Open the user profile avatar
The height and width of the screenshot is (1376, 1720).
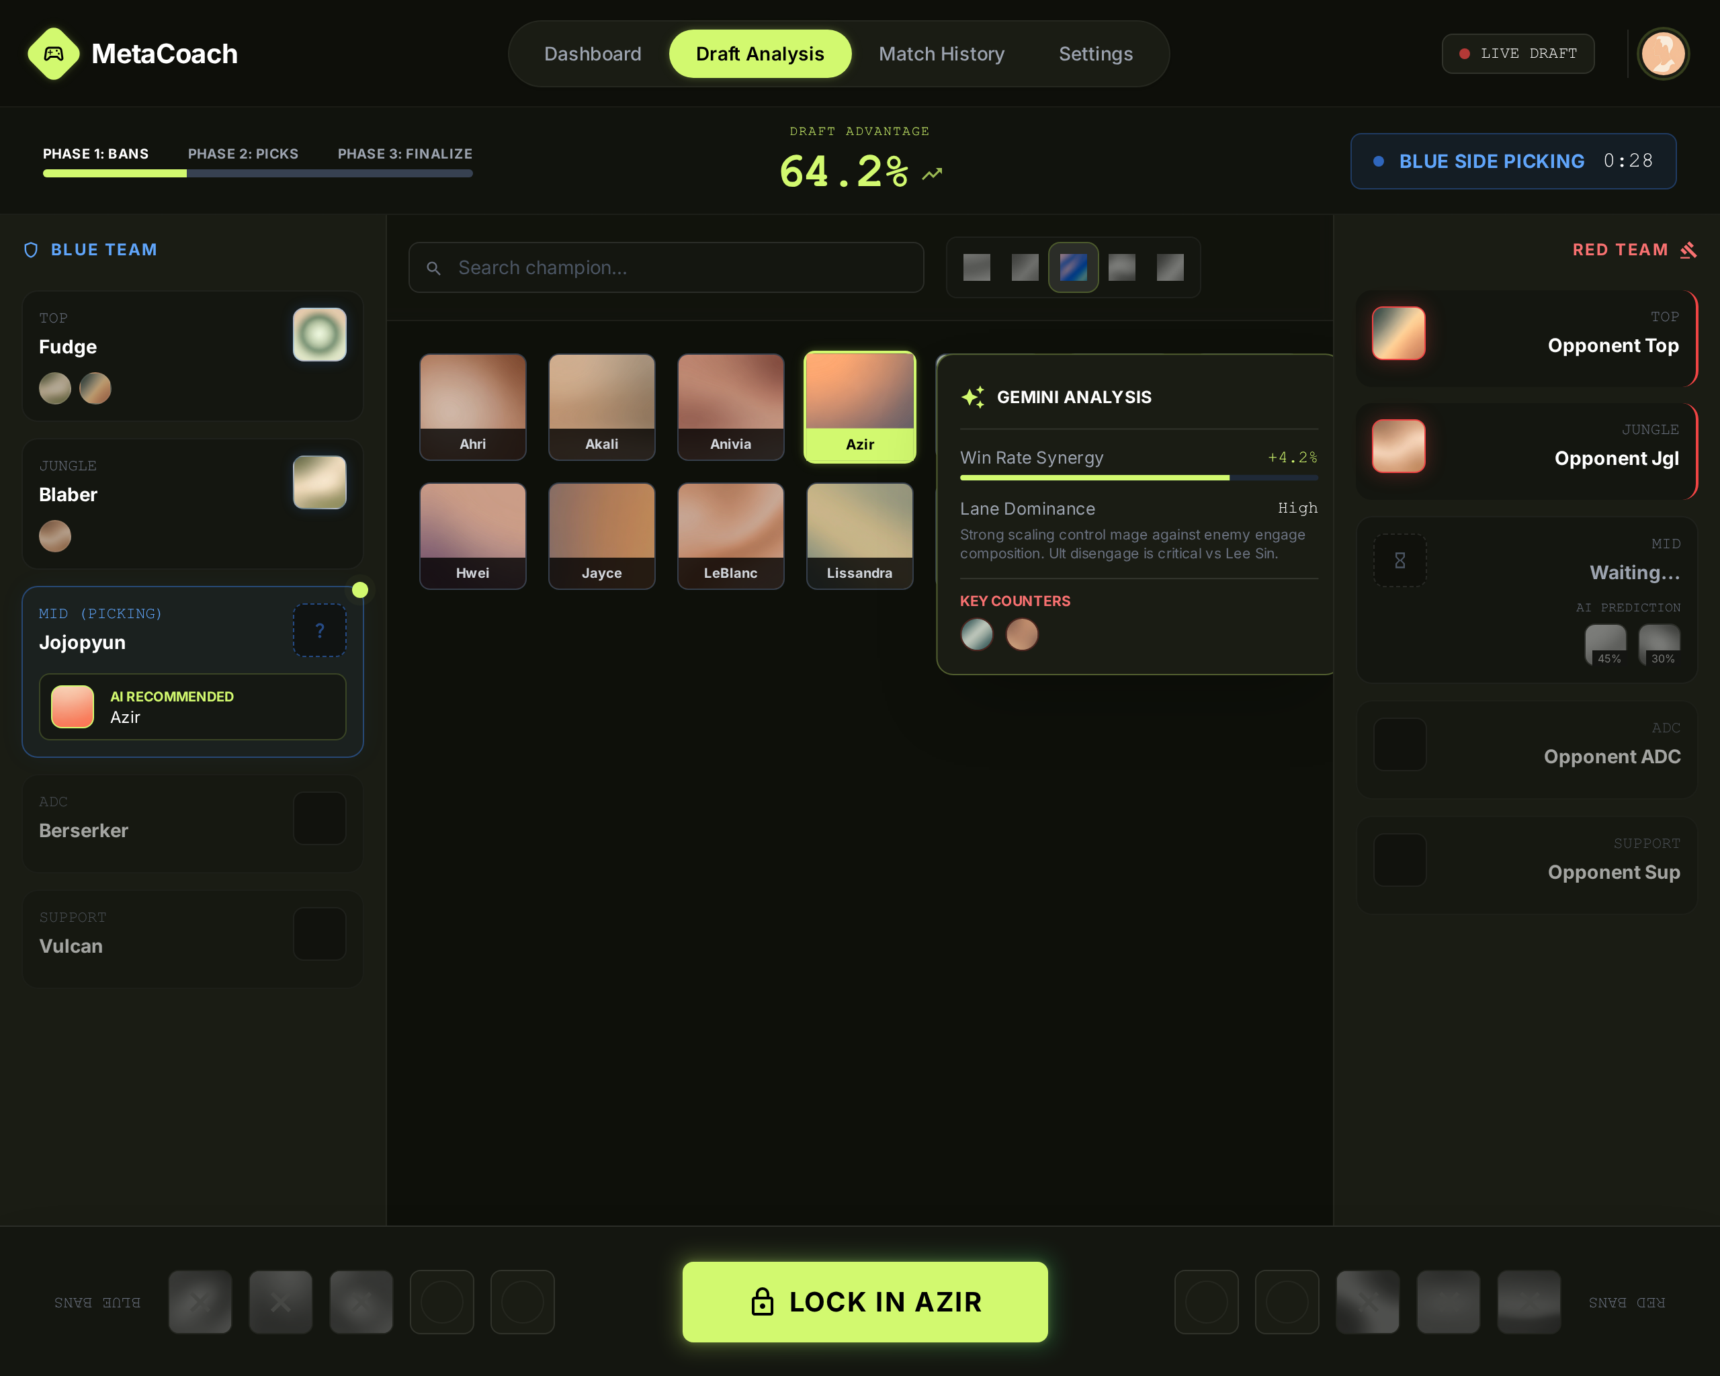point(1663,54)
